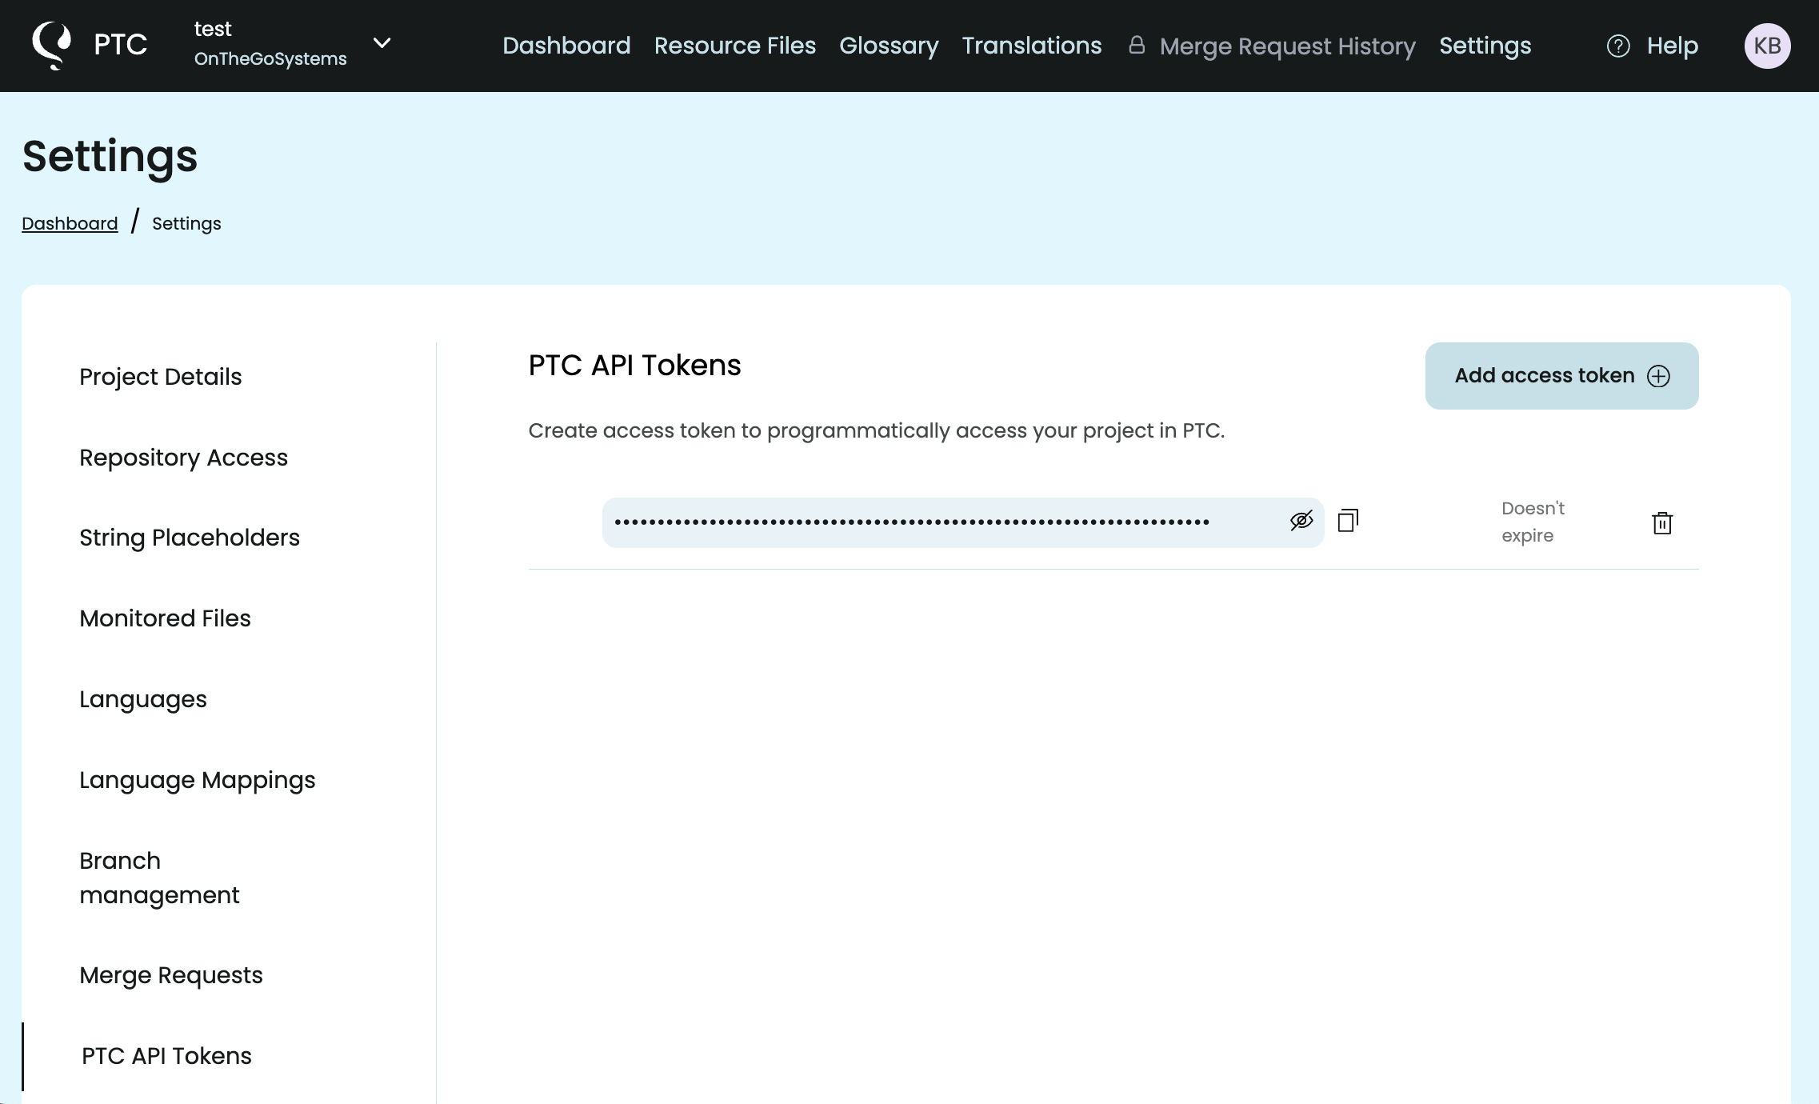1819x1104 pixels.
Task: Expand the test project dropdown chevron
Action: click(382, 43)
